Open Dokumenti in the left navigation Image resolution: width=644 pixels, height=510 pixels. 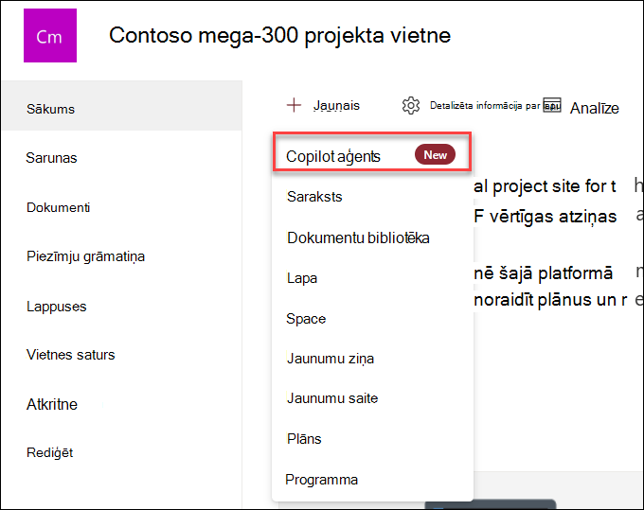59,207
